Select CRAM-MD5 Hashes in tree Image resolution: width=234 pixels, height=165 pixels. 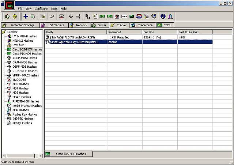point(25,62)
